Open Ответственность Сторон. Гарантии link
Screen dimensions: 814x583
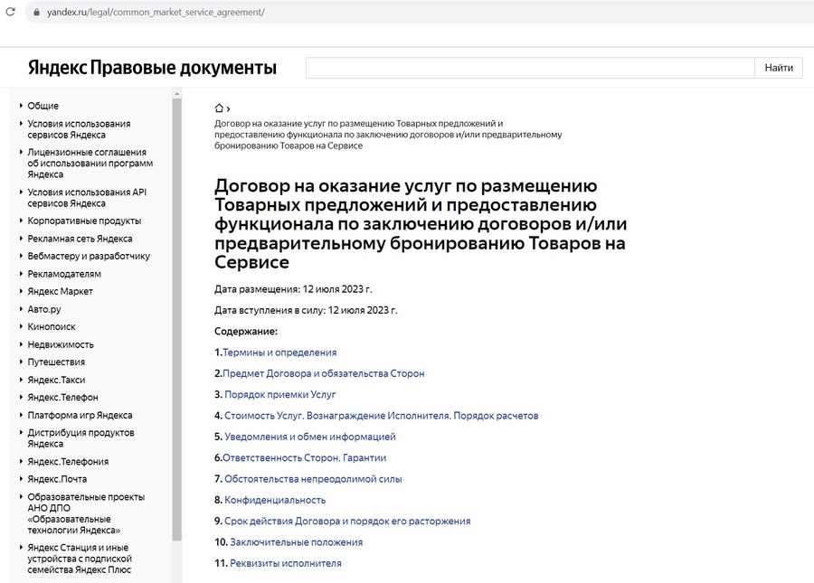pos(304,458)
